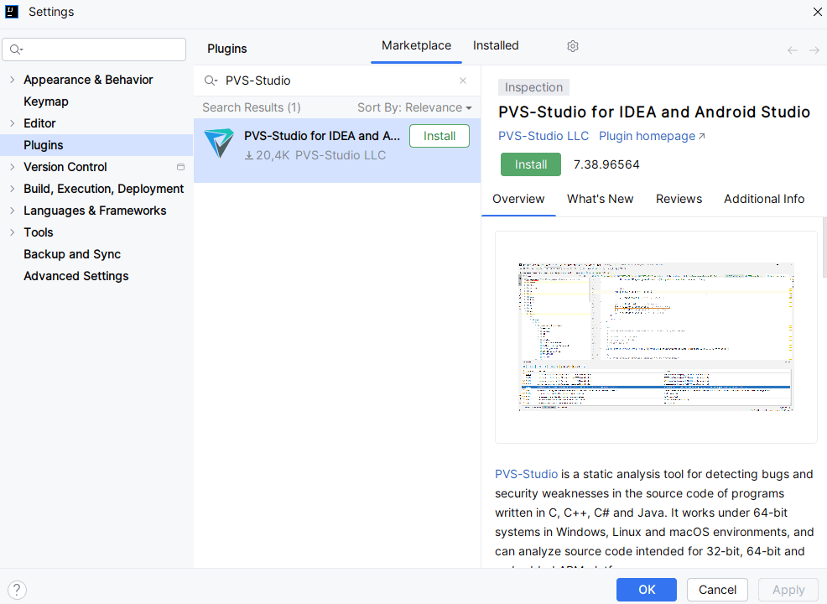Open the Reviews tab
The width and height of the screenshot is (827, 604).
coord(679,199)
